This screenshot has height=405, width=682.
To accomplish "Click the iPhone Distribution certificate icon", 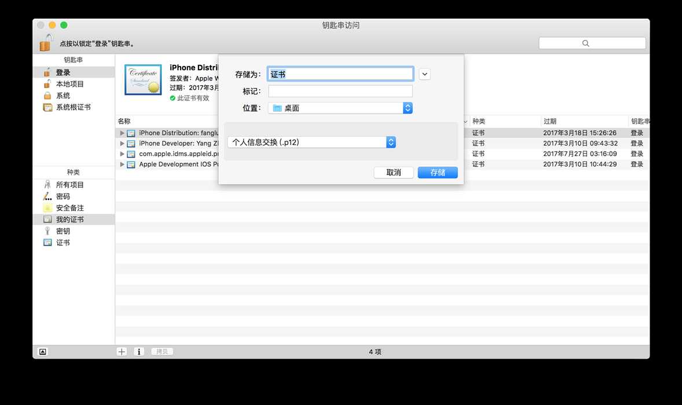I will [x=131, y=133].
